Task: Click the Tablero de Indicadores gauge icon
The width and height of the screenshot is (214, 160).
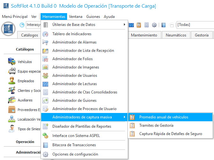Action: (45, 34)
